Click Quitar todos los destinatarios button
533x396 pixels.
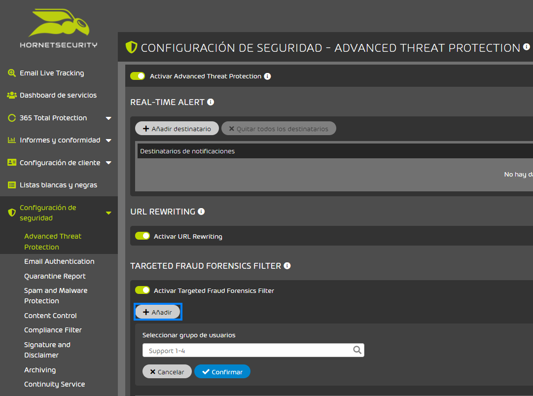point(279,129)
